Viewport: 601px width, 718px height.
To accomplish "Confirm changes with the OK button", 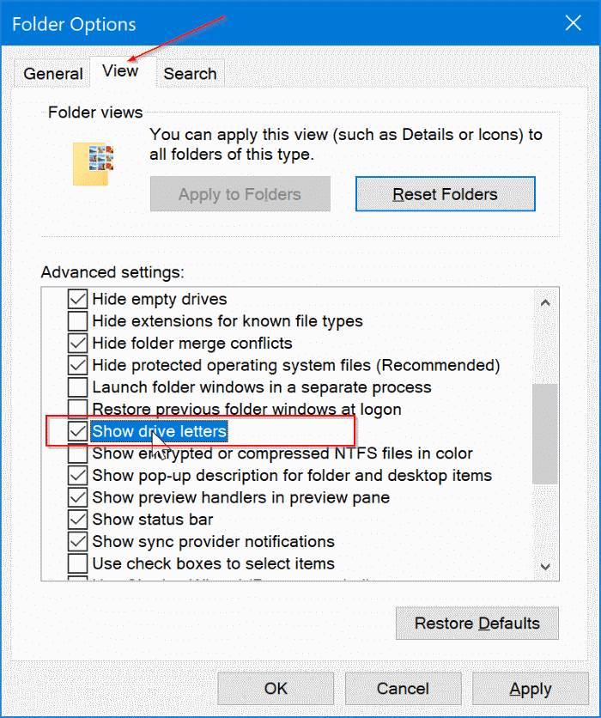I will click(x=275, y=688).
